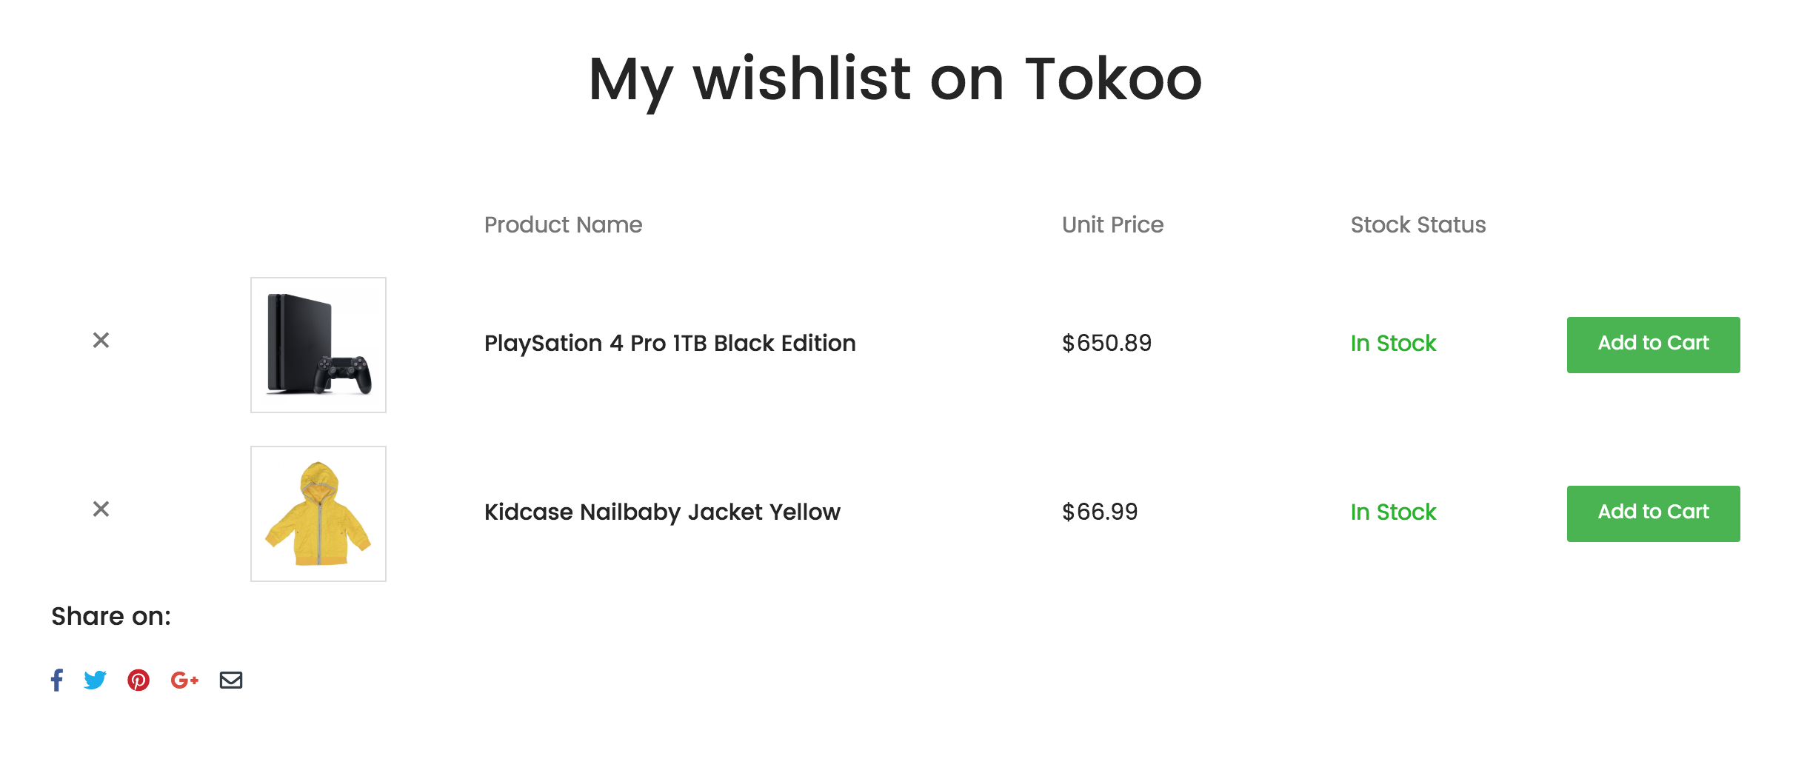The image size is (1810, 776).
Task: Click the $66.99 price text
Action: coord(1100,512)
